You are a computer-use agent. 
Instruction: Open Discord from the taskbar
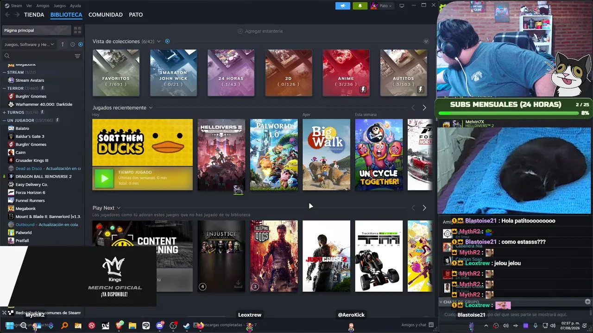pos(160,326)
